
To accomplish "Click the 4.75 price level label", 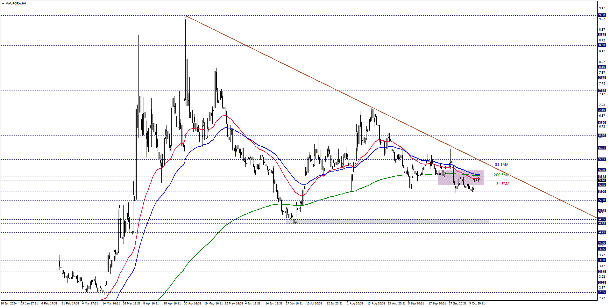I will 602,211.
